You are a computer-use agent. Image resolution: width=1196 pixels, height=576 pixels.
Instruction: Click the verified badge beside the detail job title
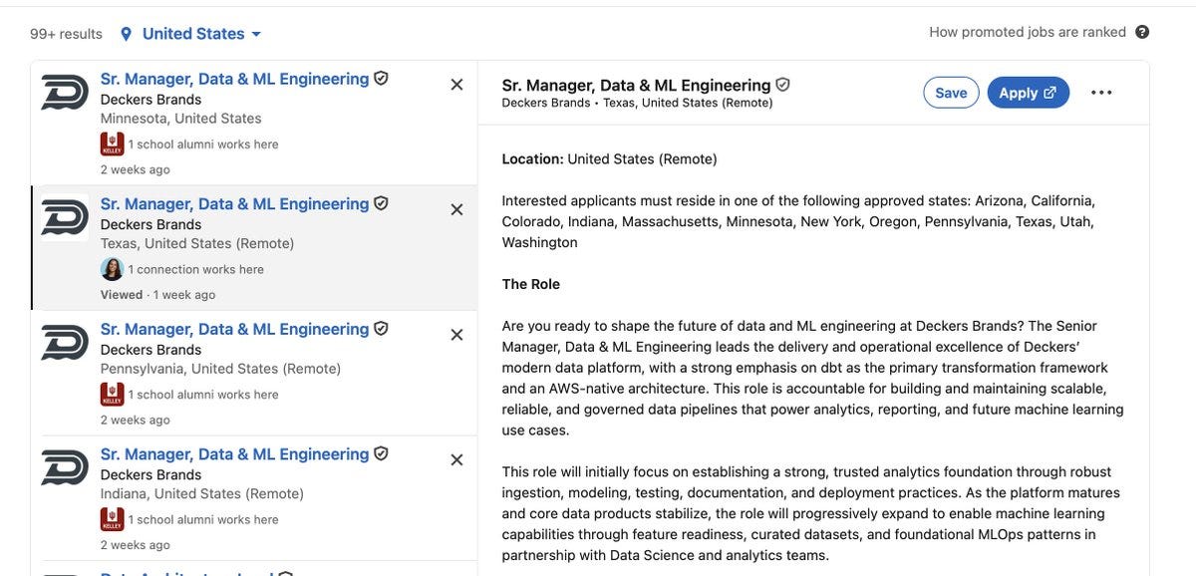(x=783, y=85)
